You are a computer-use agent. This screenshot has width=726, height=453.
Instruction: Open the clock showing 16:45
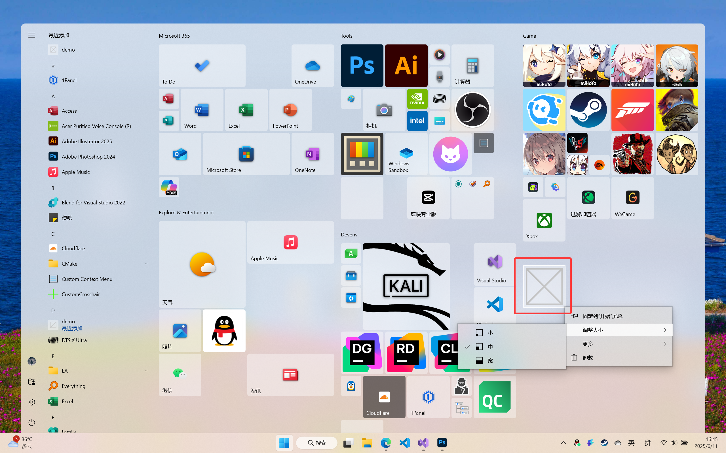[706, 443]
